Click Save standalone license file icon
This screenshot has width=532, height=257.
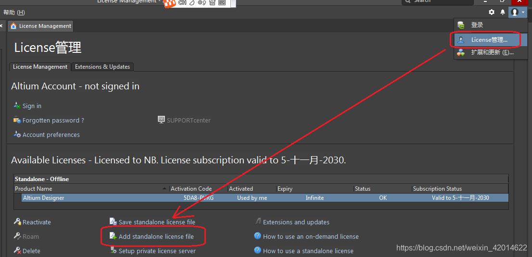pyautogui.click(x=113, y=222)
